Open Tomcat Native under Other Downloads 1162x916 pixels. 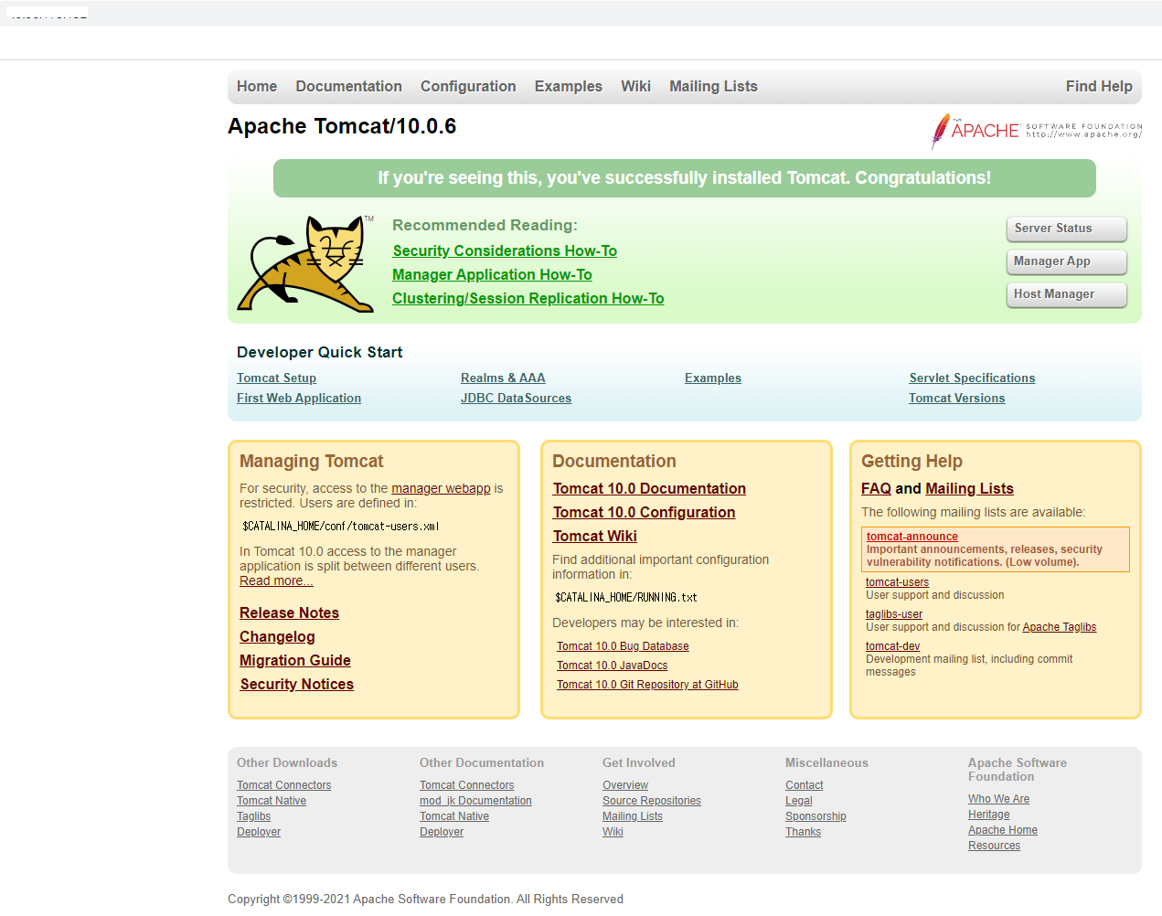point(272,801)
